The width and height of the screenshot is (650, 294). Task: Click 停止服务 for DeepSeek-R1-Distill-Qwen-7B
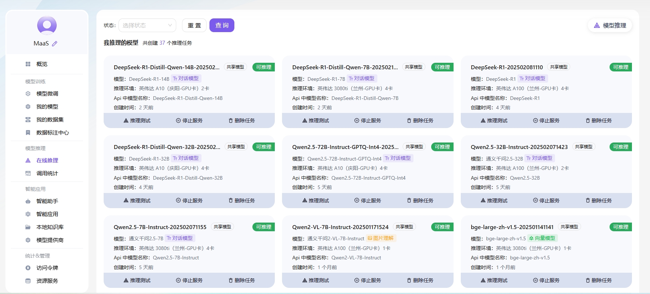point(368,120)
